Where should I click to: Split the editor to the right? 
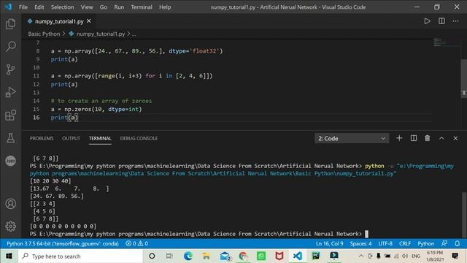tap(441, 21)
